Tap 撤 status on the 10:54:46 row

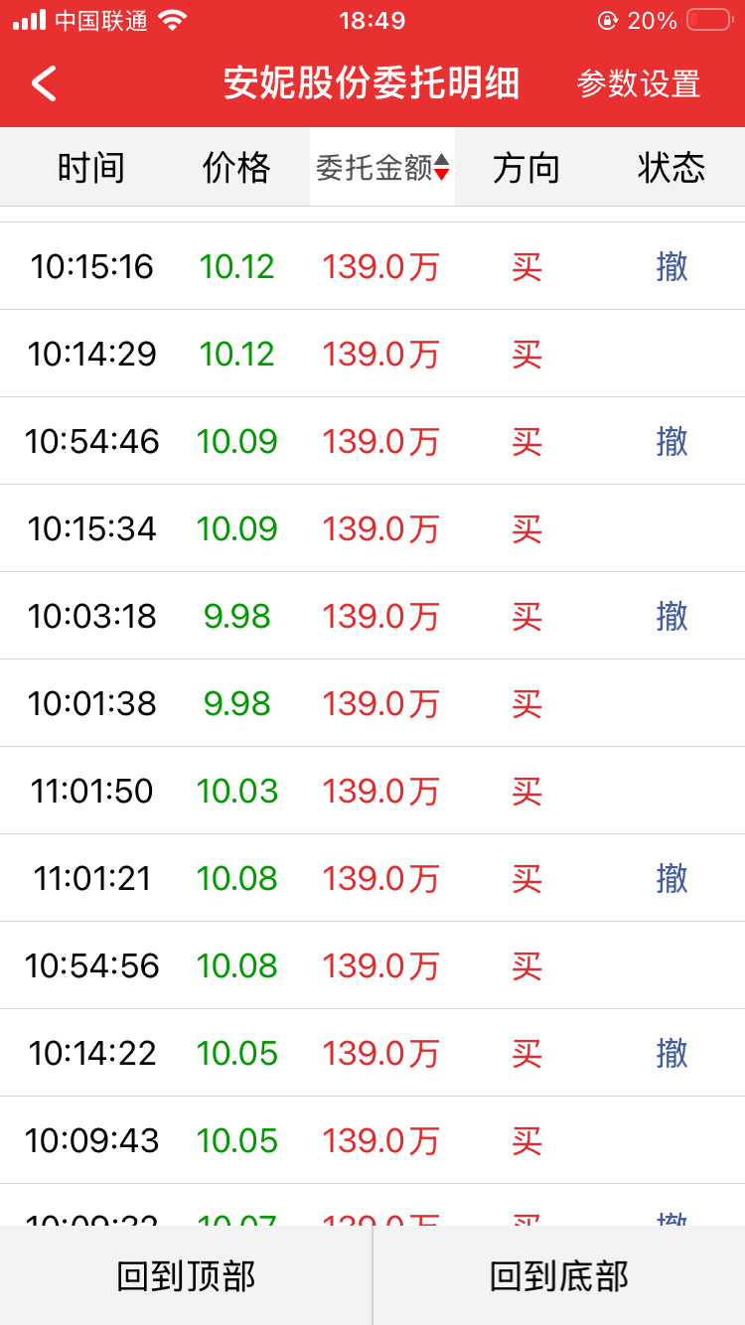pyautogui.click(x=671, y=441)
